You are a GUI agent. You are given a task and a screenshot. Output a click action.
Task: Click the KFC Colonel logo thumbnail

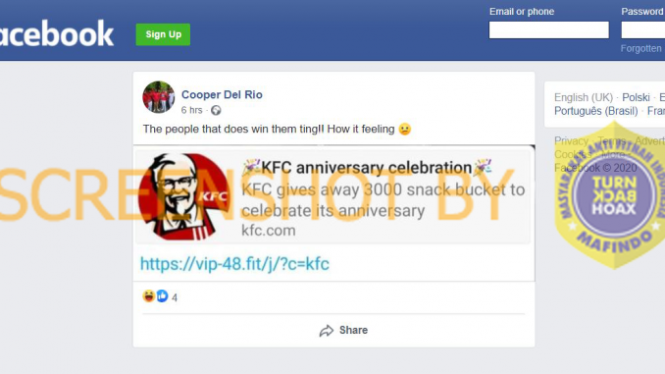(x=183, y=196)
